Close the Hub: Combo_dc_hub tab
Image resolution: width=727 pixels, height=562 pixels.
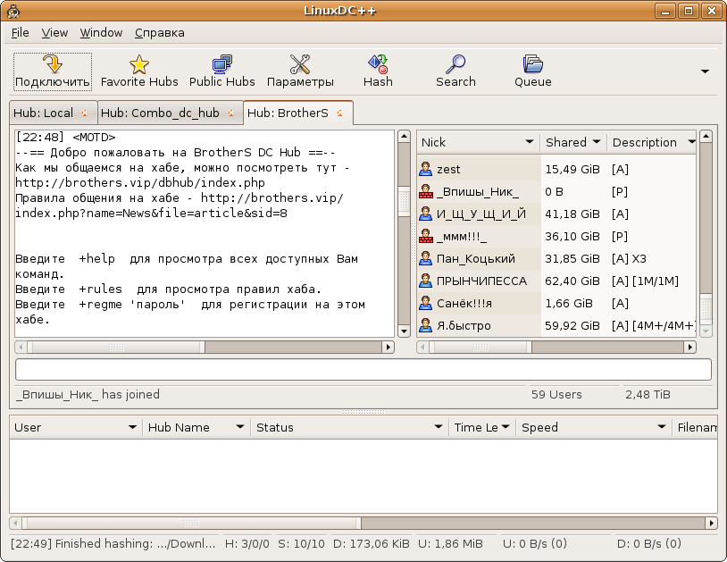(230, 113)
